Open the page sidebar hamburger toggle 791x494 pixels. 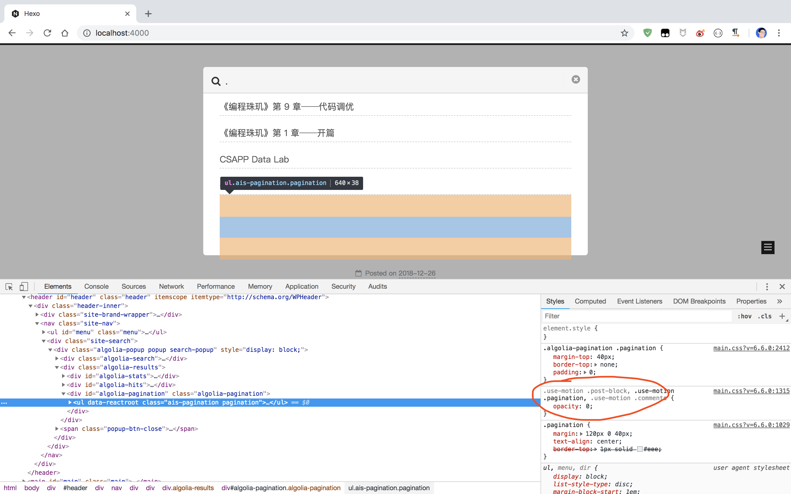[768, 247]
